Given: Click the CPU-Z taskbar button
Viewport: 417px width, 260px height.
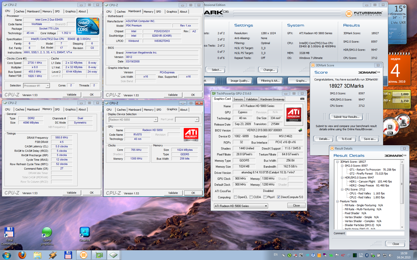Looking at the screenshot, I should click(x=113, y=255).
